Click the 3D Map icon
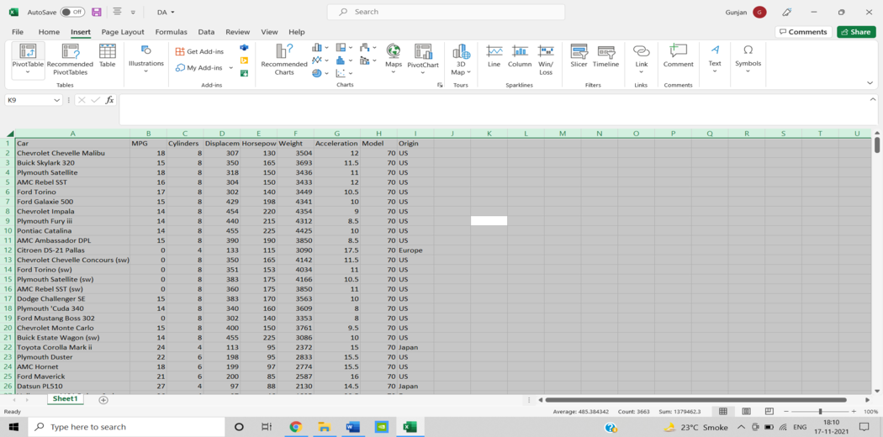Screen dimensions: 883x437 pos(461,51)
